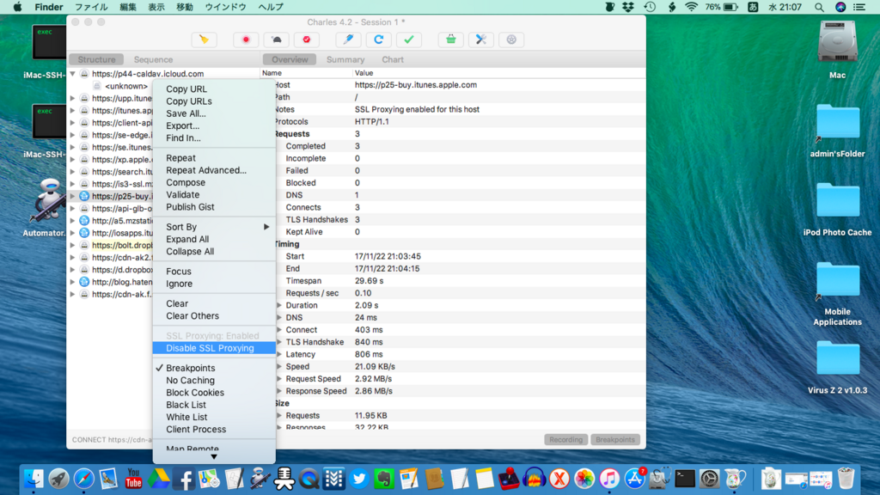880x495 pixels.
Task: Open Trash icon in the Dock
Action: pos(846,479)
